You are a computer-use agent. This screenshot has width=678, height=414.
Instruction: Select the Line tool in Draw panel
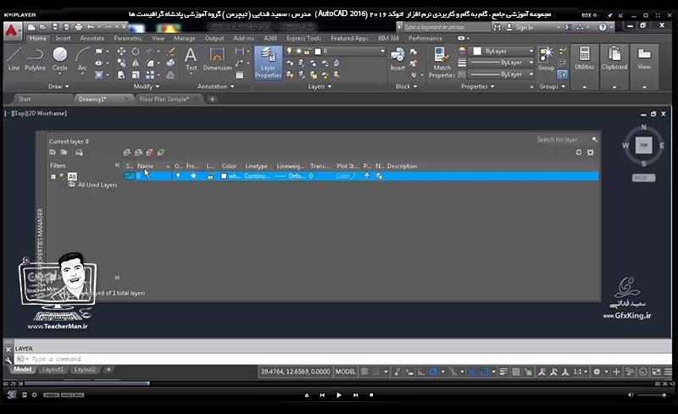coord(14,58)
